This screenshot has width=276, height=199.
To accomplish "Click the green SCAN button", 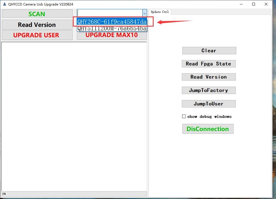I will coord(37,14).
